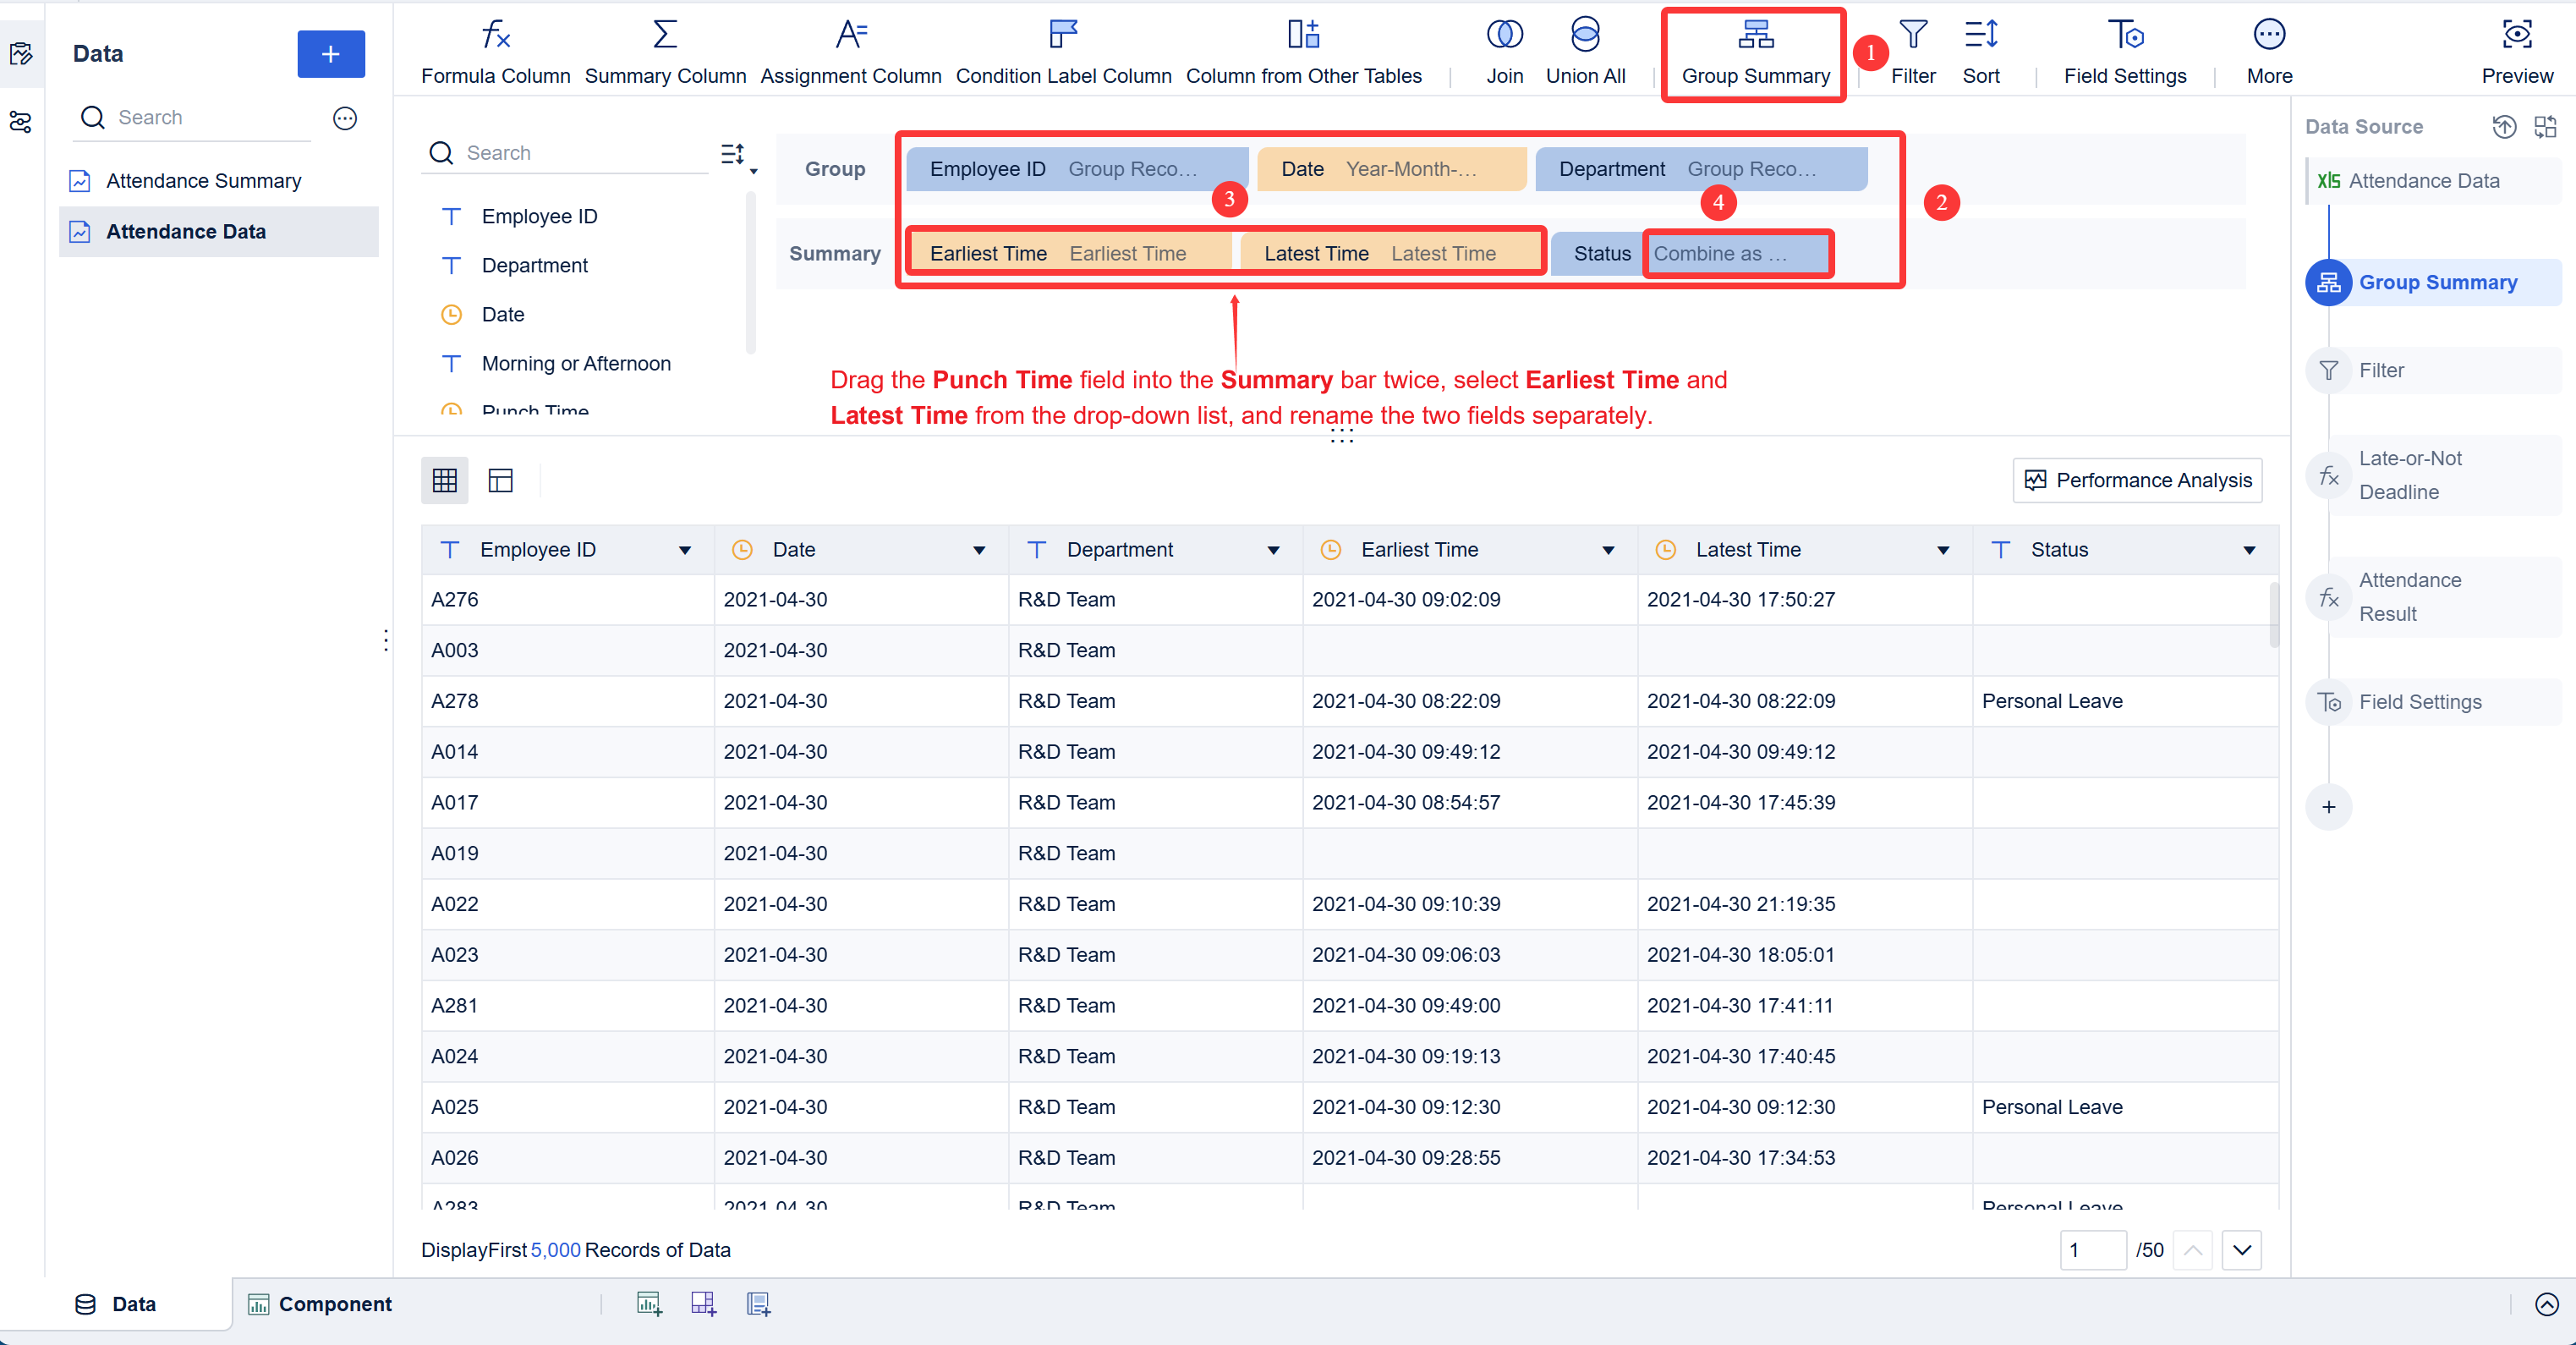
Task: Switch to grid table view
Action: (x=444, y=480)
